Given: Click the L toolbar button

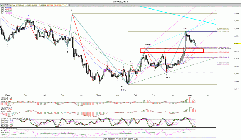Looking at the screenshot, I should click(x=3, y=5).
